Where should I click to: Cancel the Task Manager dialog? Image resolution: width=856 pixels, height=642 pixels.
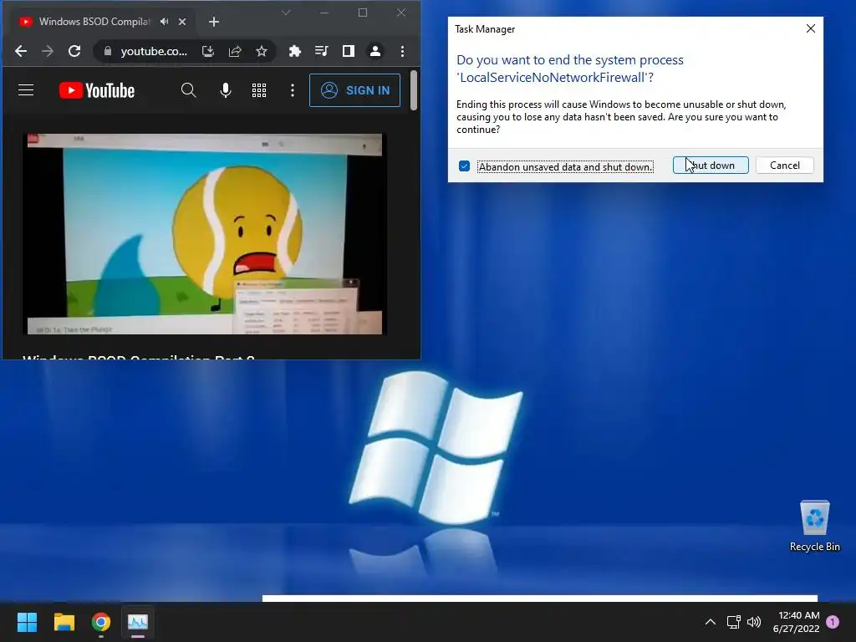(785, 166)
